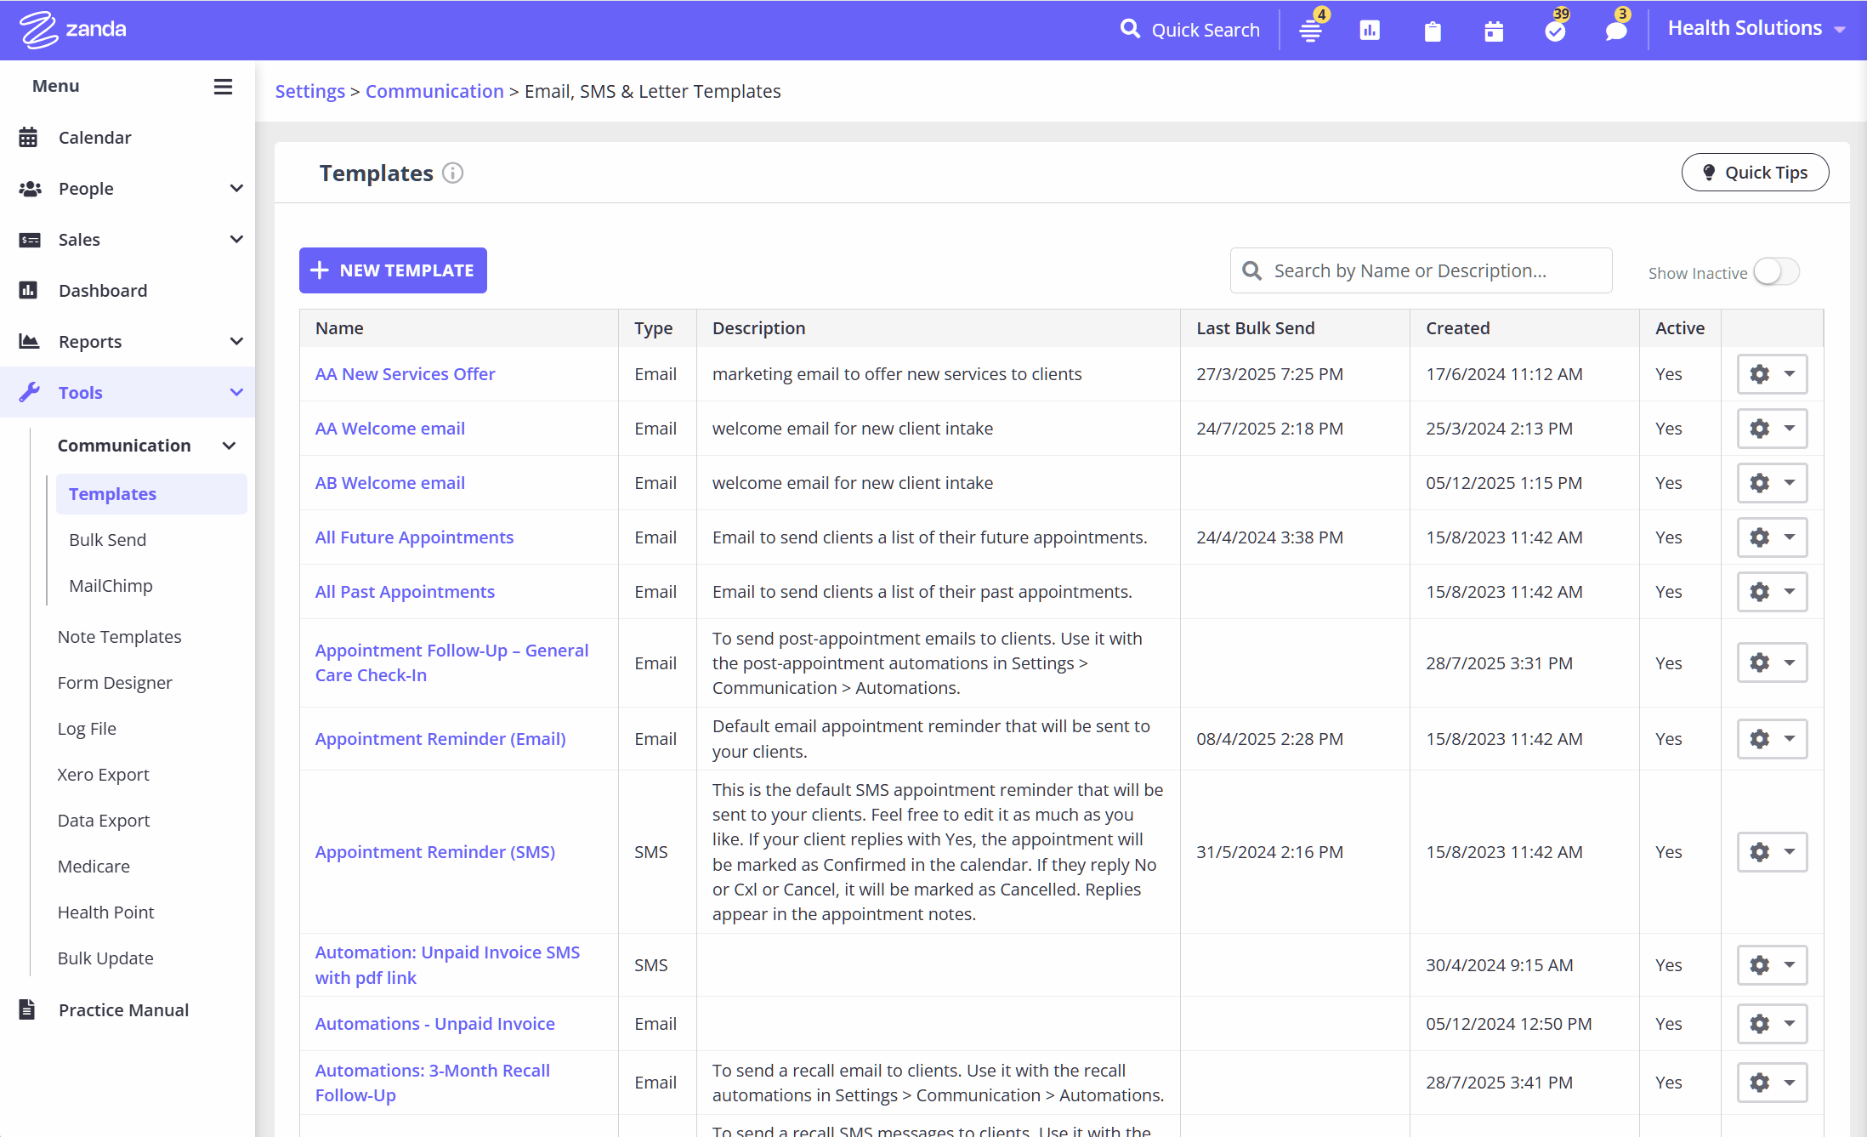The image size is (1867, 1137).
Task: Open Health Solutions account dropdown
Action: pos(1756,29)
